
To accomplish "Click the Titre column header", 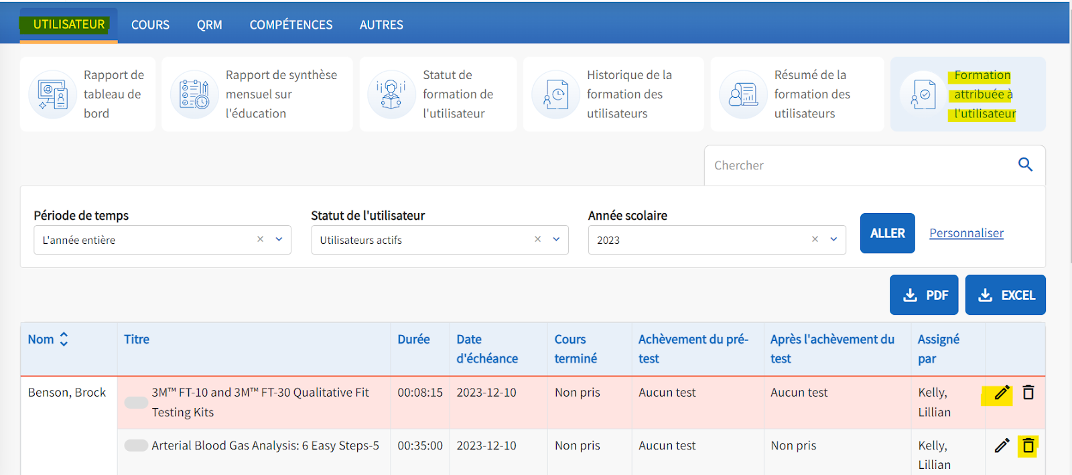I will tap(137, 340).
